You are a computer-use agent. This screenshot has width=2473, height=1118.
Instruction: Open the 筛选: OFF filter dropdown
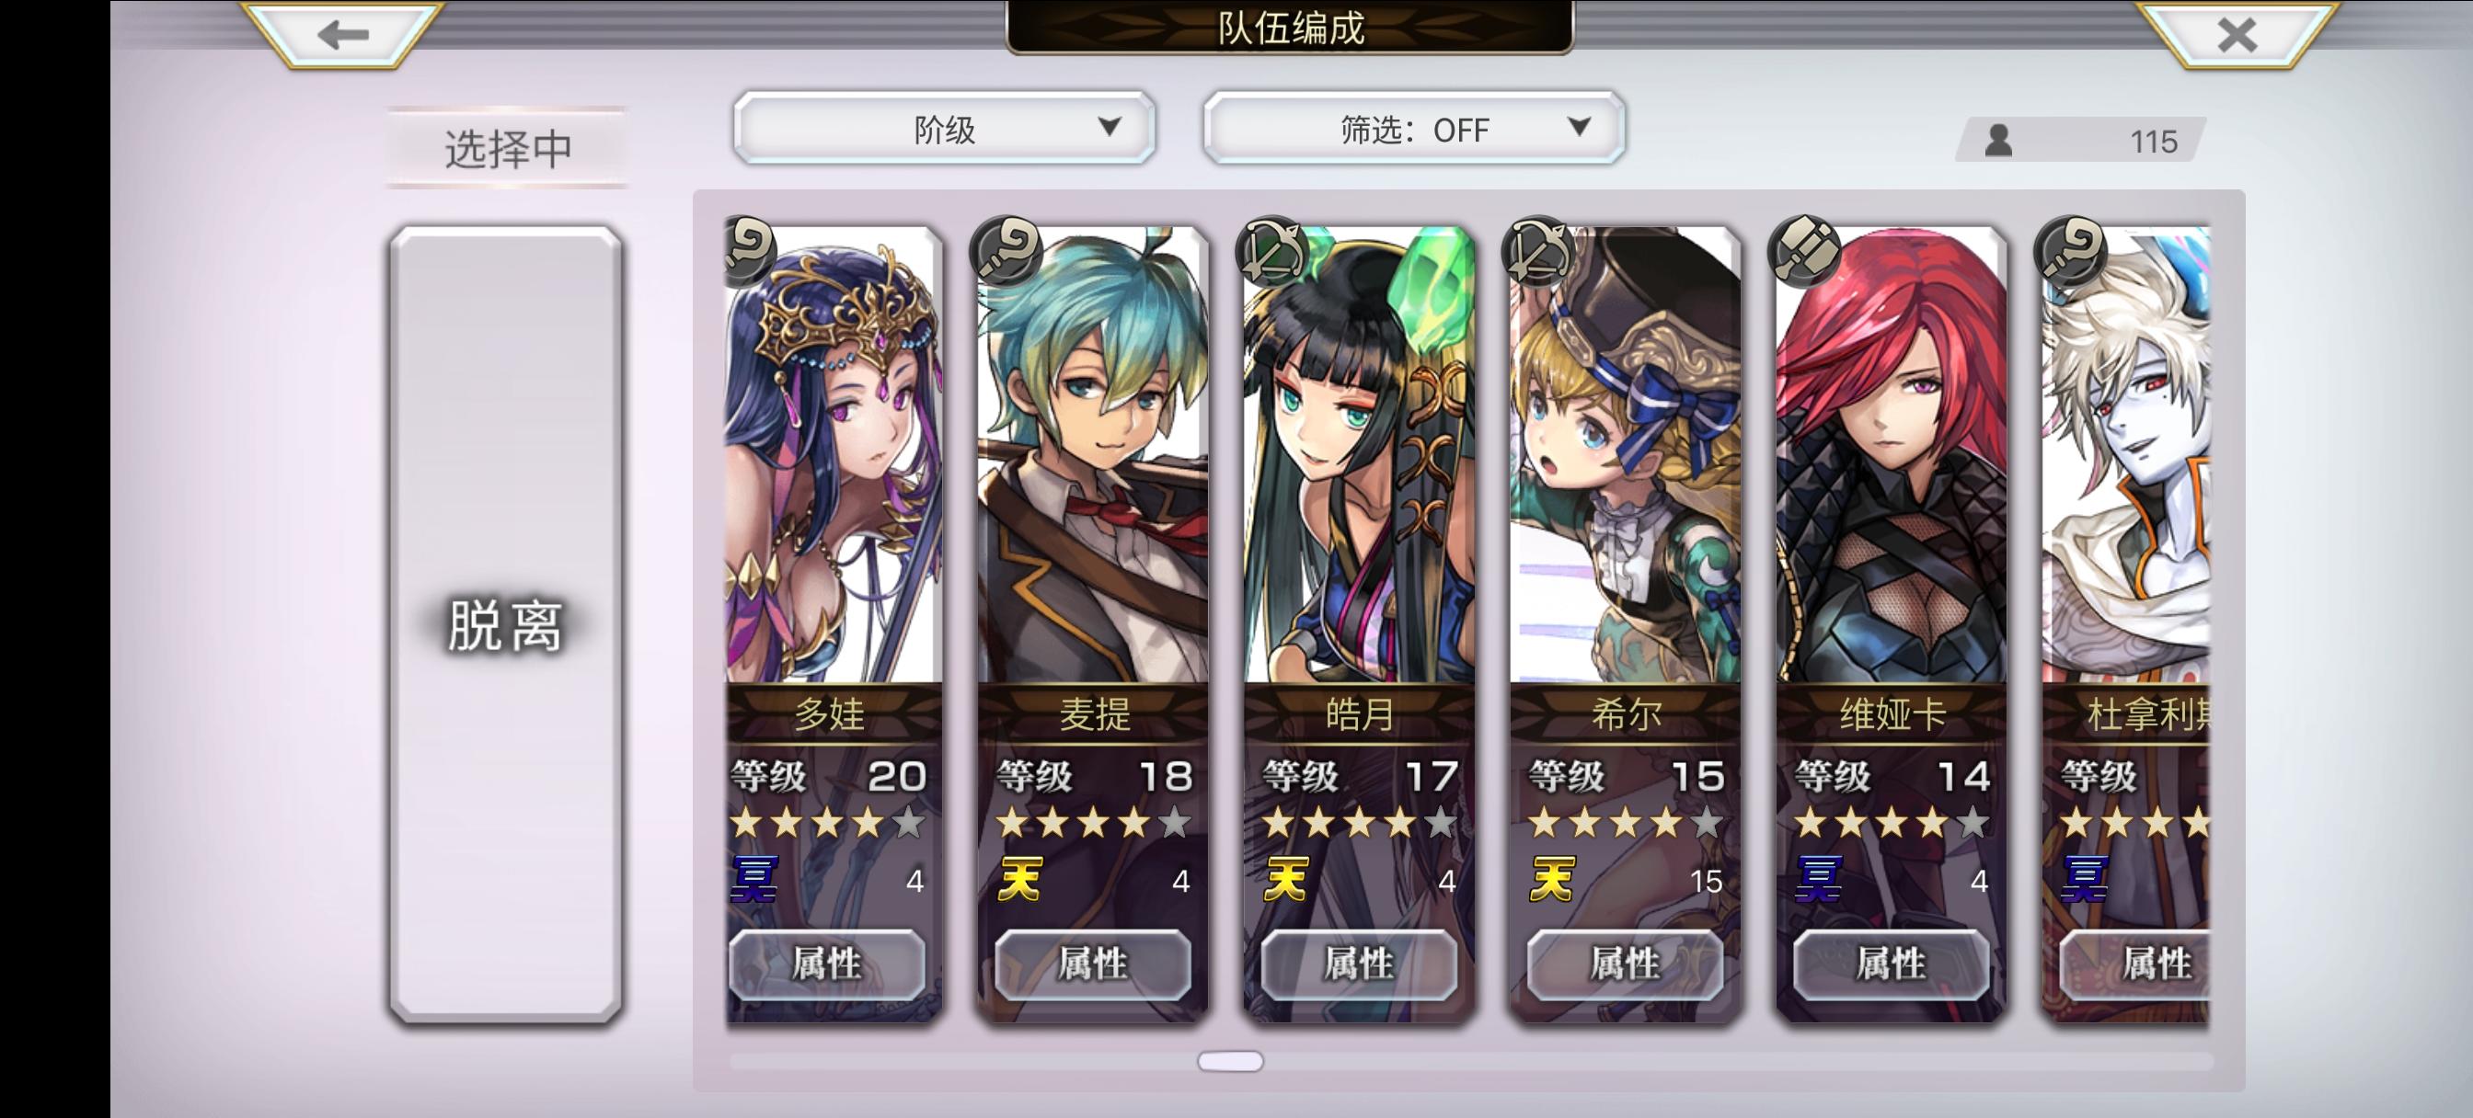1414,129
